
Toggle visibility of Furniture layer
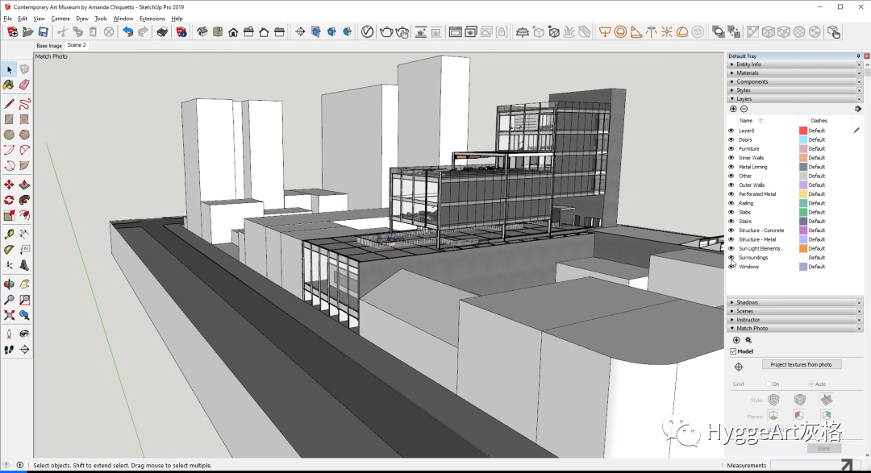point(731,149)
